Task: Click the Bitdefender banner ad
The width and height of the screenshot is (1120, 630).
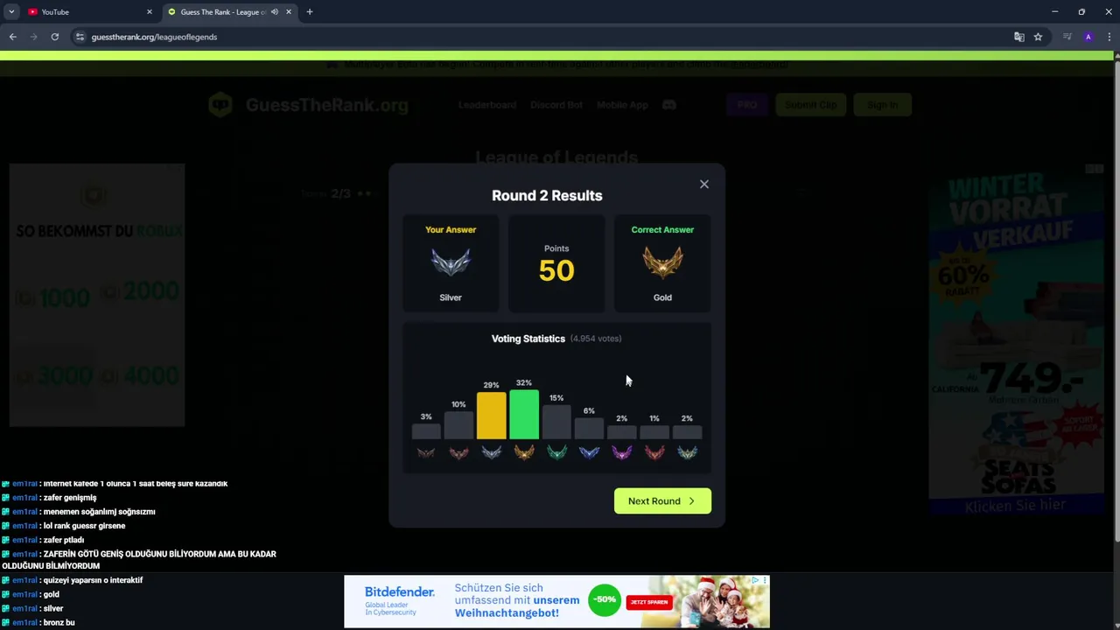Action: 556,601
